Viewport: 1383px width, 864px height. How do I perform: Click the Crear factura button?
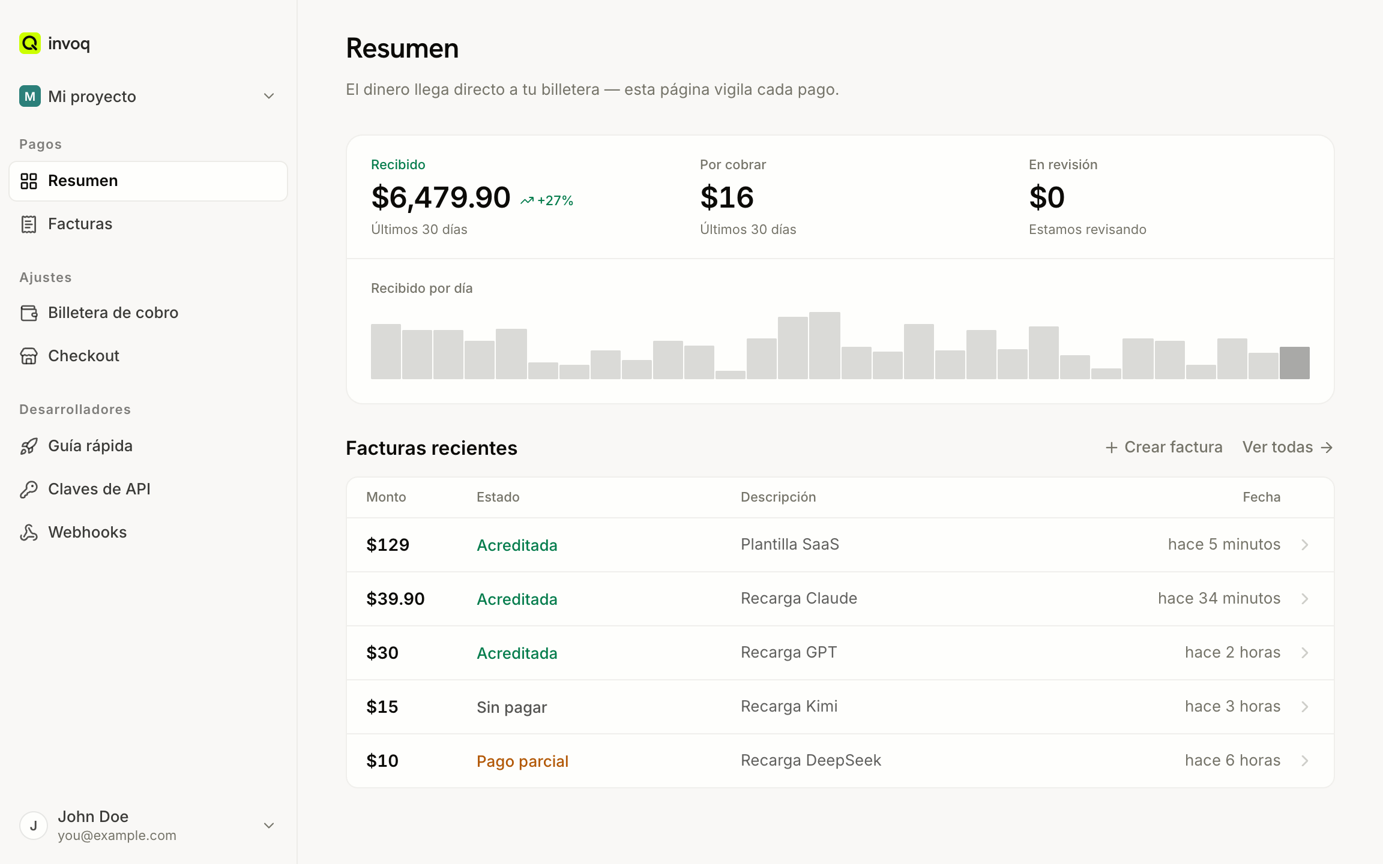coord(1164,448)
